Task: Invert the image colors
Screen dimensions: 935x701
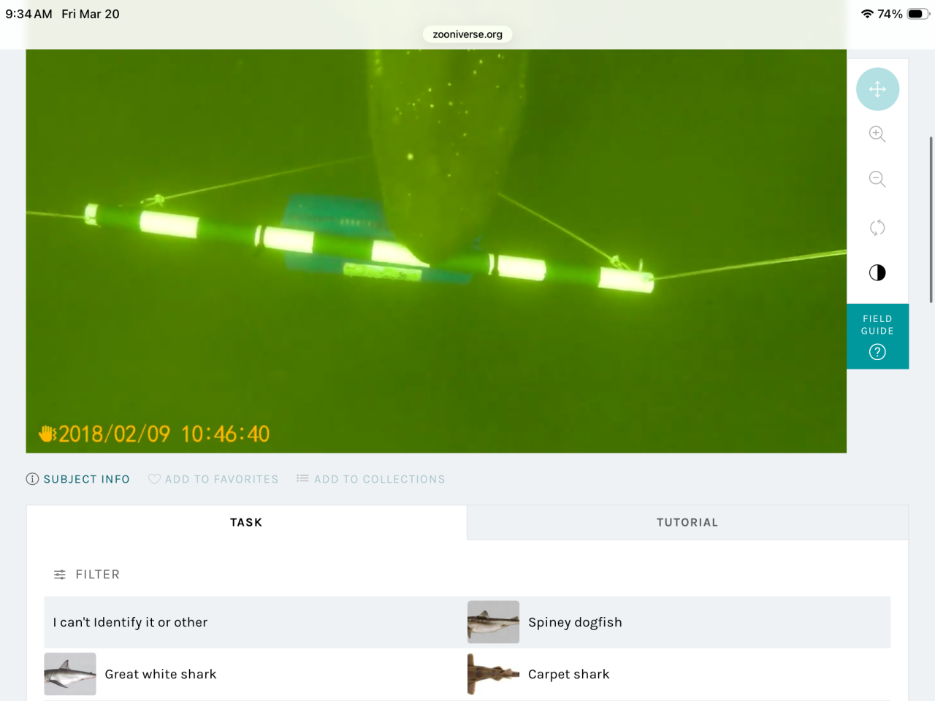Action: click(x=877, y=272)
